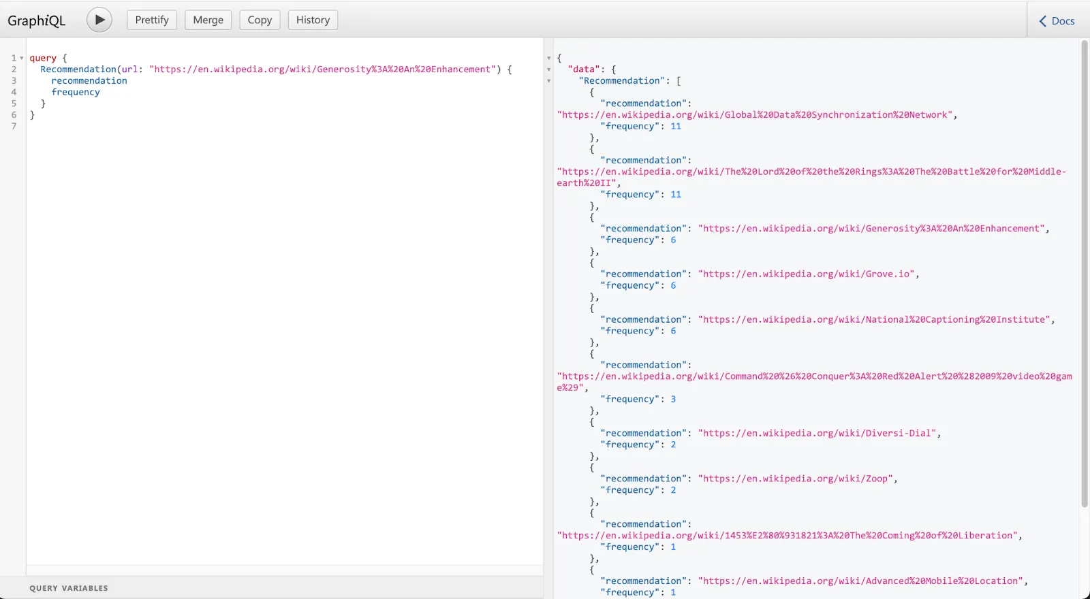The image size is (1090, 599).
Task: Click the "Recommendation" key in results
Action: (622, 81)
